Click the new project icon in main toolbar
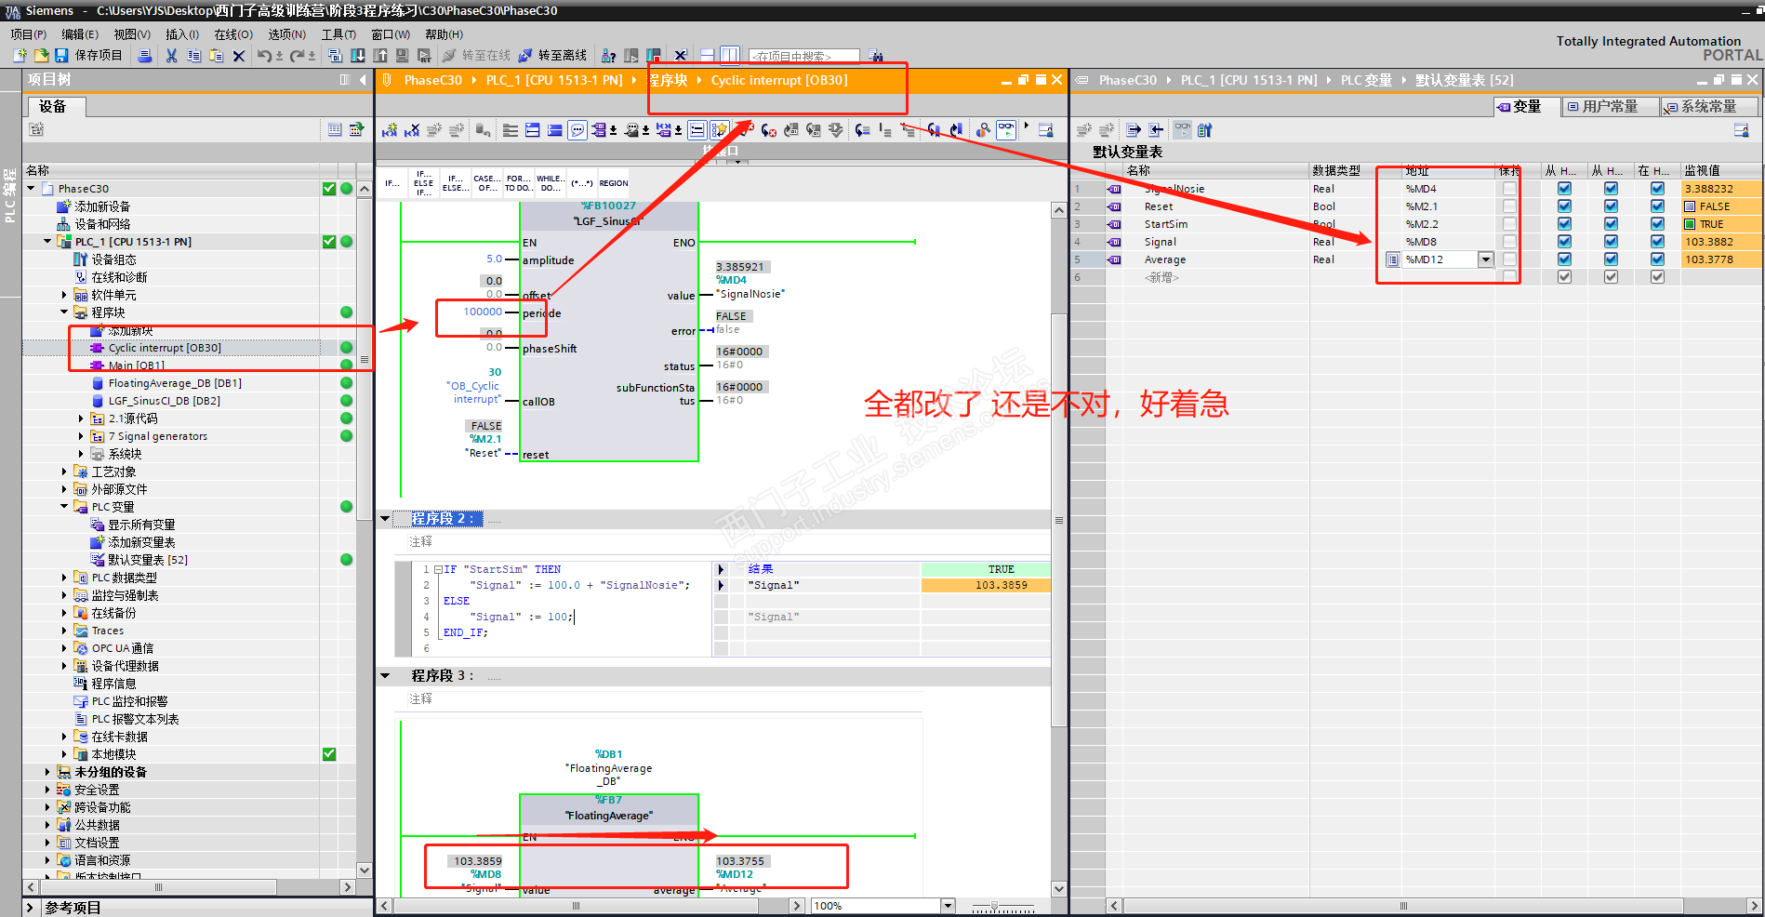 coord(20,56)
